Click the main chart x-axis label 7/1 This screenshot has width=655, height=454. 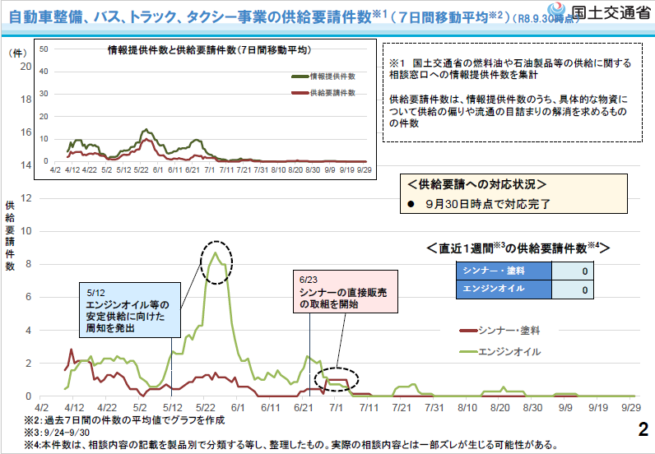point(336,407)
